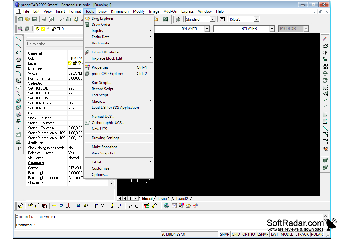Open the linetype BYLAYER dropdown arrow
Viewport: 344px width, 239px height.
(207, 29)
